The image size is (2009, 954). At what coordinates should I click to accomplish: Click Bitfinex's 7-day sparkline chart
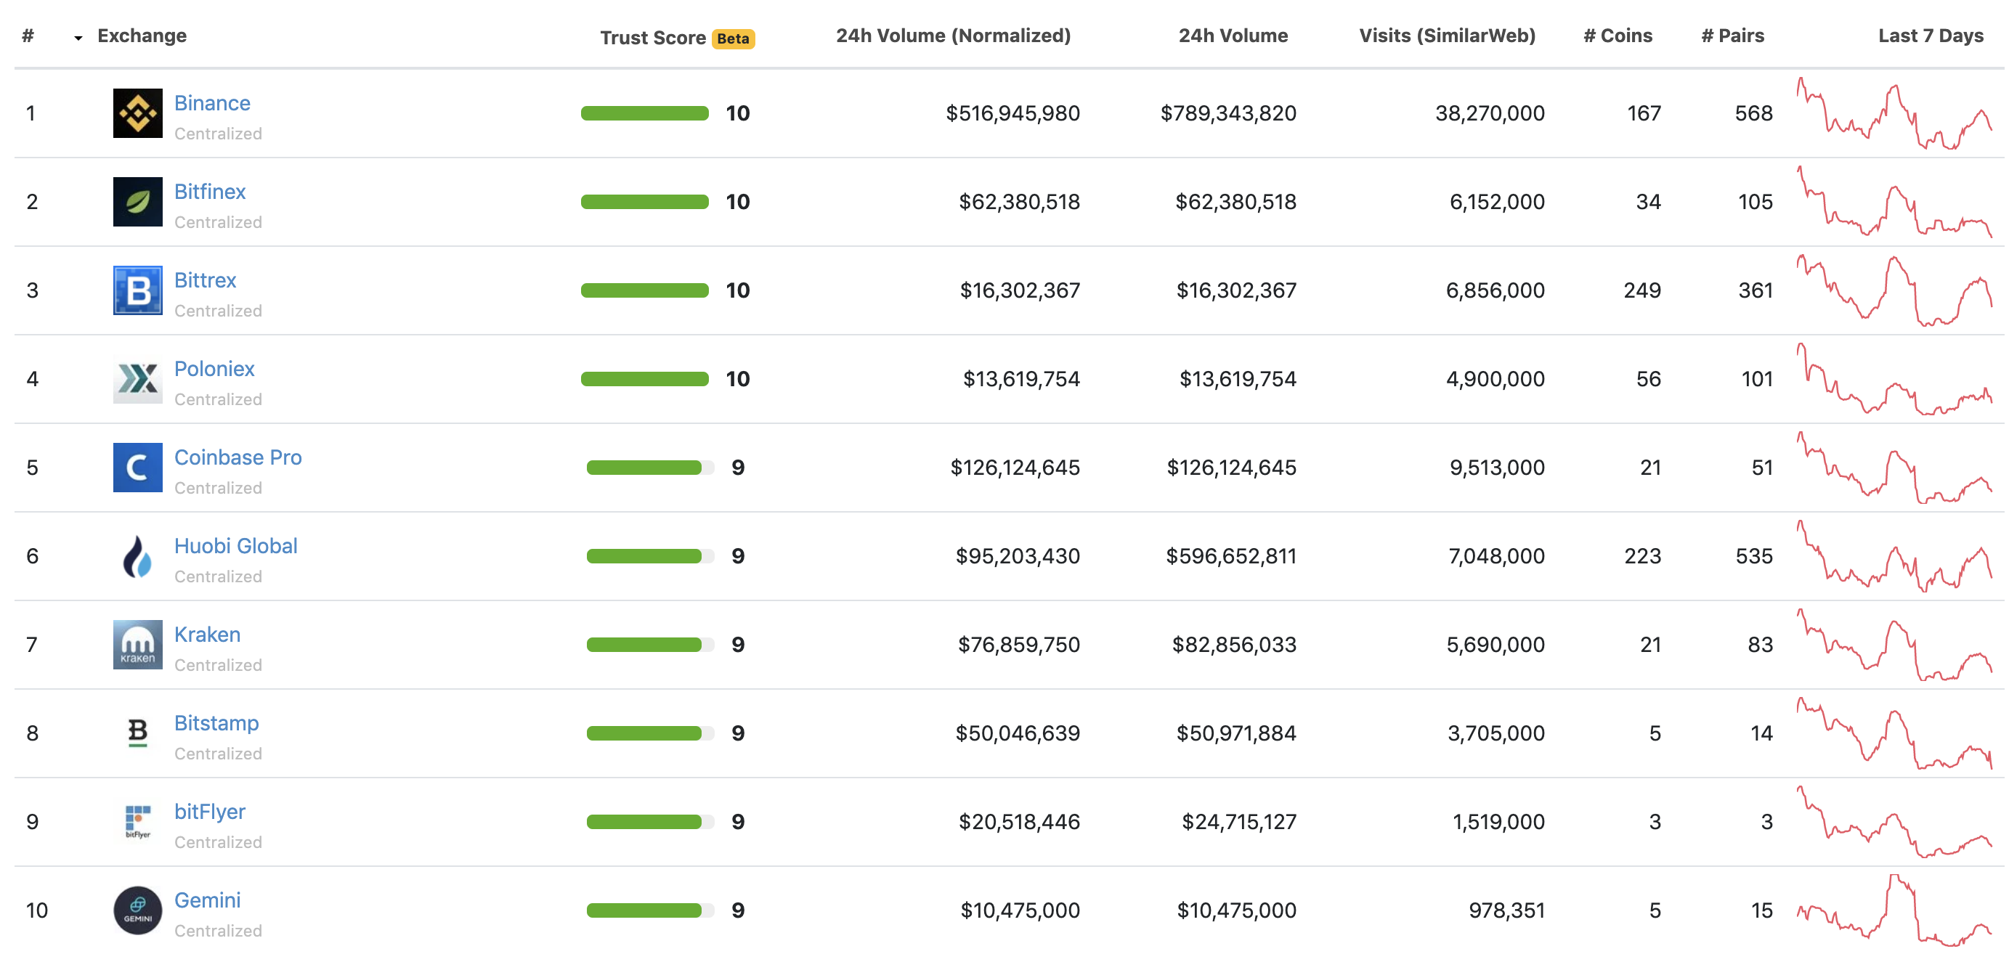click(1894, 201)
